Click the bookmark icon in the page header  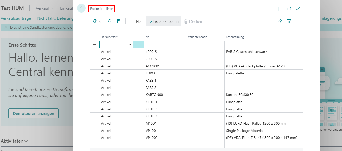coord(280,9)
